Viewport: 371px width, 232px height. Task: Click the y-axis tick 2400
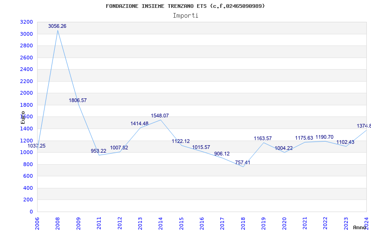pos(26,69)
